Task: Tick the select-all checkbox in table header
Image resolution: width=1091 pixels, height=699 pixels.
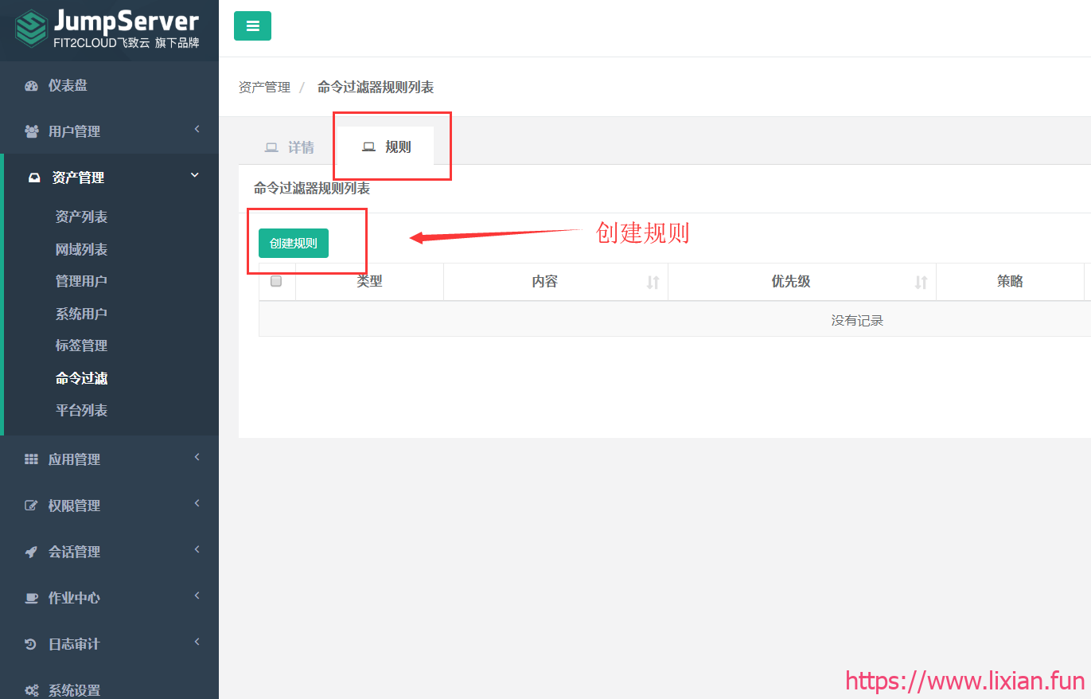Action: [276, 281]
